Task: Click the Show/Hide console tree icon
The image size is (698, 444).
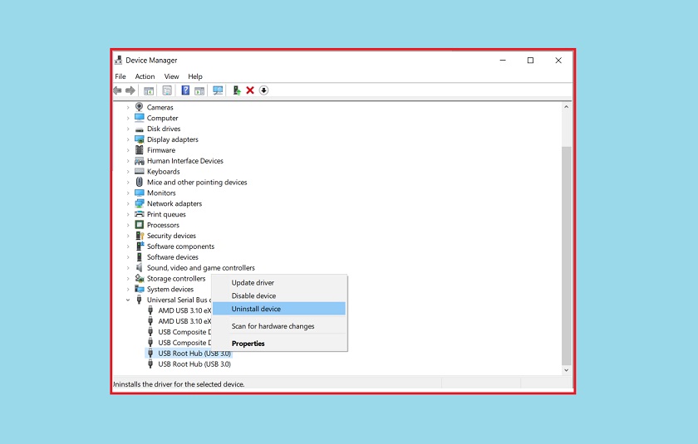Action: click(149, 90)
